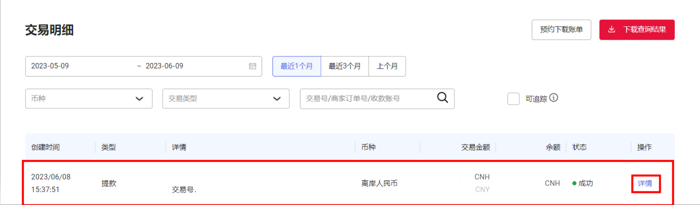Click the info icon beside 可追踪
The height and width of the screenshot is (205, 700).
(554, 98)
